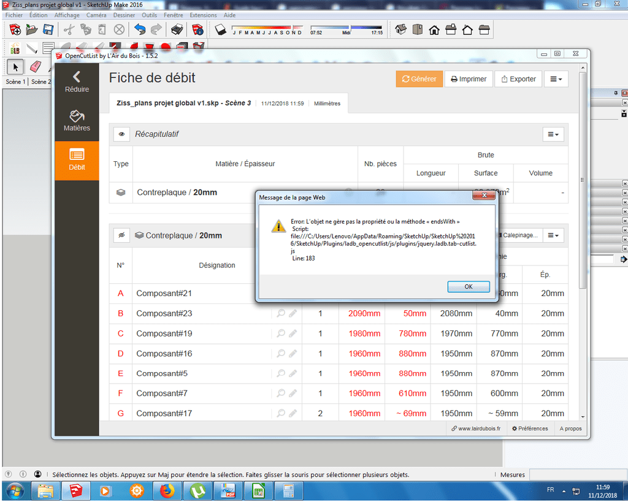Viewport: 628px width, 502px height.
Task: Click the Mesures input field
Action: coord(576,474)
